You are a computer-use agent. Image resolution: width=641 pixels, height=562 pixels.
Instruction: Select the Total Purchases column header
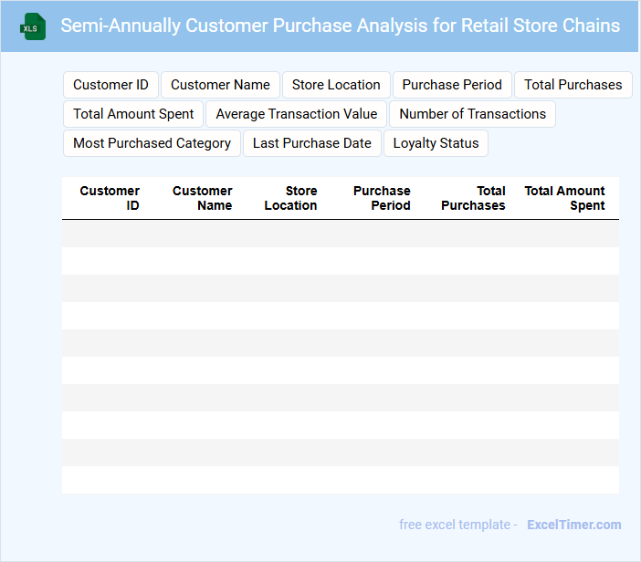[473, 198]
